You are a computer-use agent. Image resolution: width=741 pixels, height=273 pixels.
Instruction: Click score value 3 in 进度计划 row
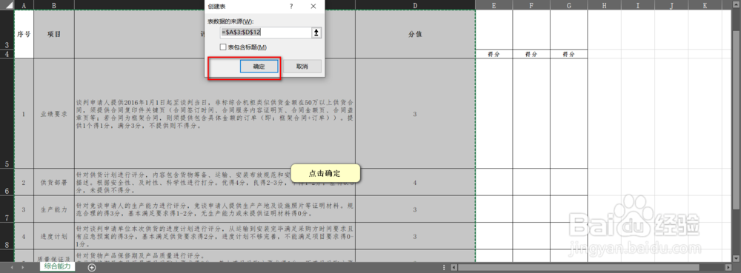coord(415,236)
